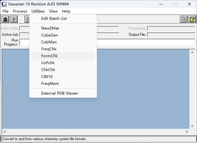Click the magnifier view output file icon
This screenshot has width=197, height=143.
click(x=184, y=19)
